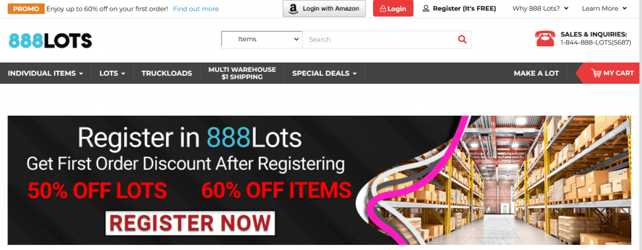This screenshot has width=642, height=250.
Task: Click the Find out more link
Action: pos(196,9)
